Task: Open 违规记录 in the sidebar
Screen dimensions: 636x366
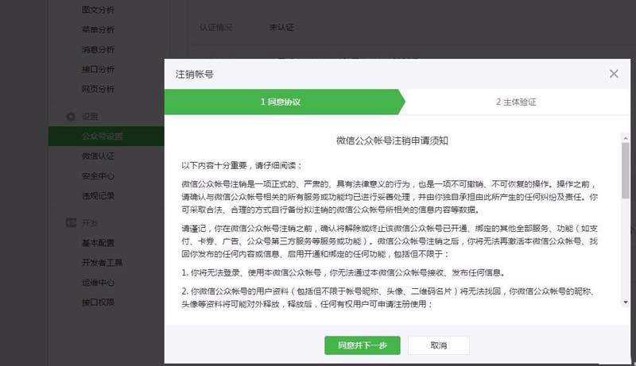Action: pyautogui.click(x=98, y=196)
